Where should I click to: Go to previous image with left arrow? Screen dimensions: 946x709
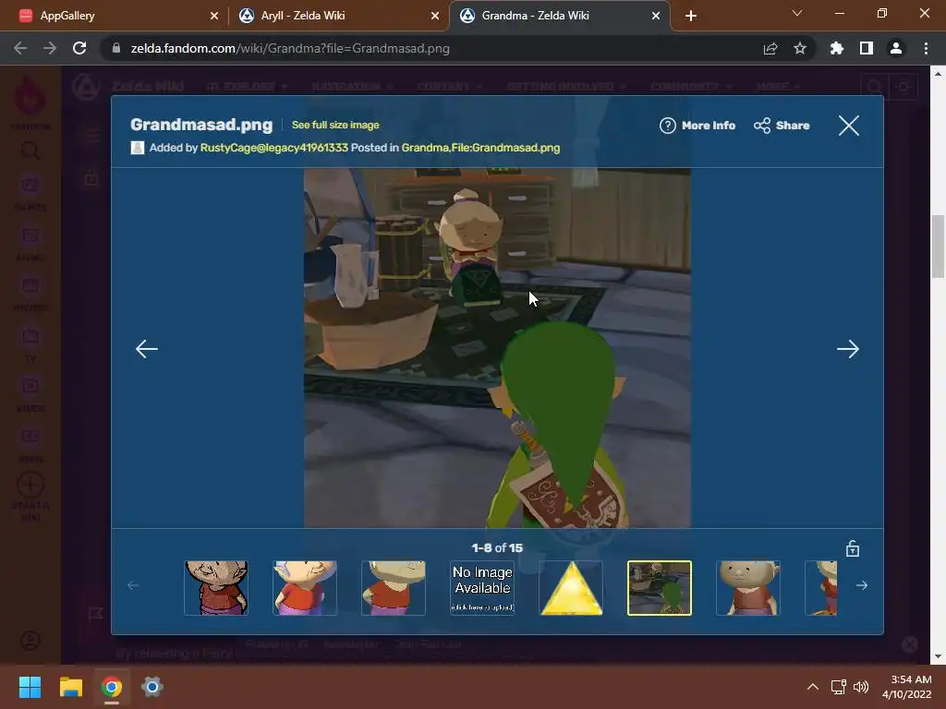[x=147, y=348]
